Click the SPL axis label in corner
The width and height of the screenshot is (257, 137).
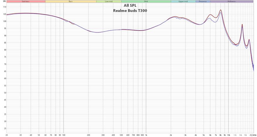click(x=4, y=1)
